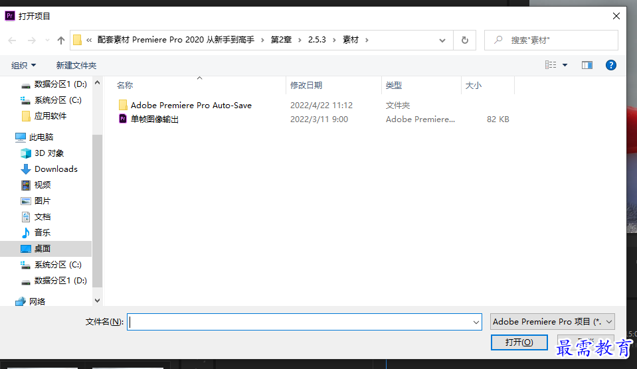
Task: Expand the chevron after 素材 breadcrumb
Action: point(367,40)
